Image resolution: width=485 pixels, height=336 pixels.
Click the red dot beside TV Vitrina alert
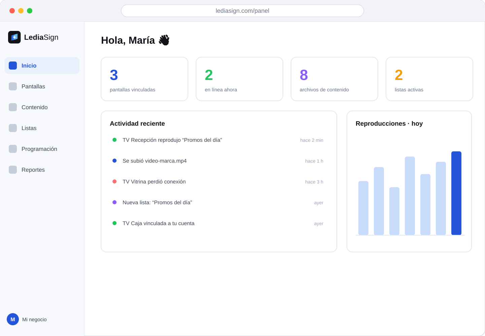(x=115, y=181)
